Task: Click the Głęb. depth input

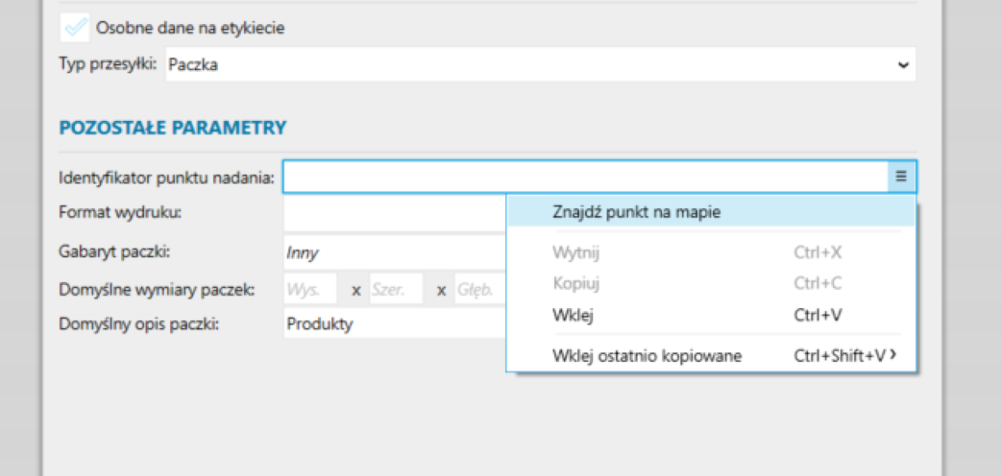Action: click(x=478, y=290)
